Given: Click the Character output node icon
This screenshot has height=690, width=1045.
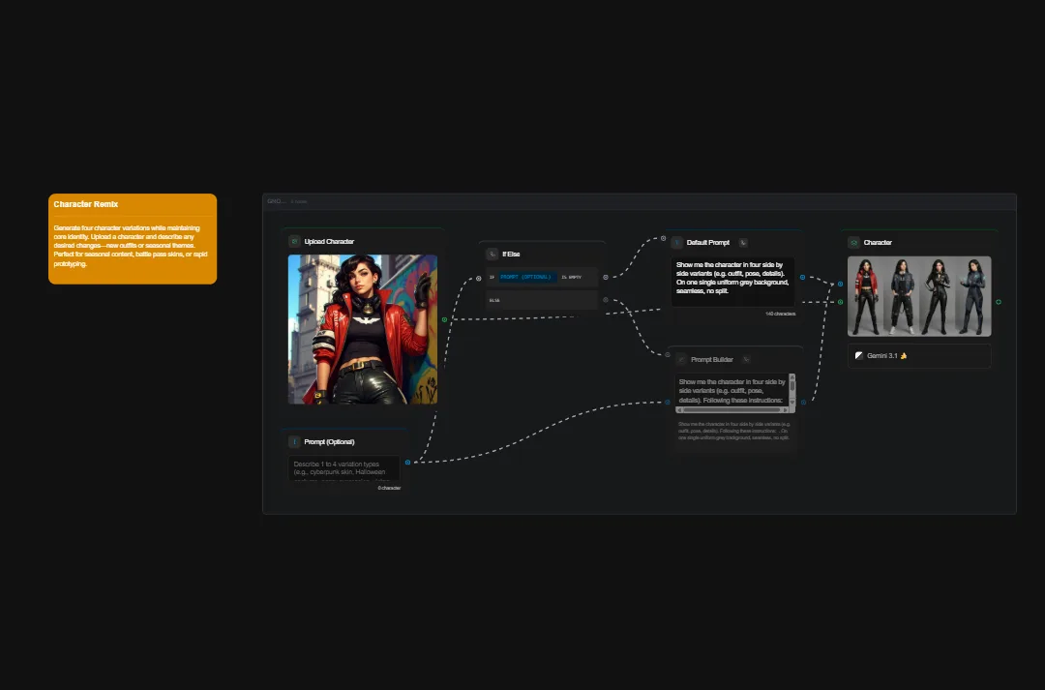Looking at the screenshot, I should (x=853, y=242).
